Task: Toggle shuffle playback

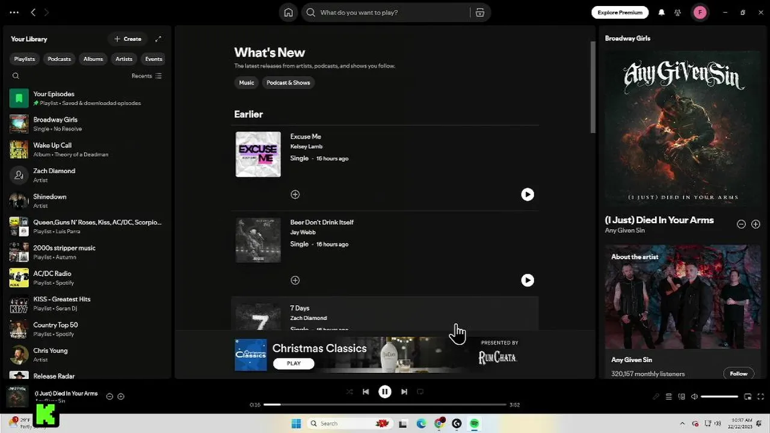Action: [349, 392]
